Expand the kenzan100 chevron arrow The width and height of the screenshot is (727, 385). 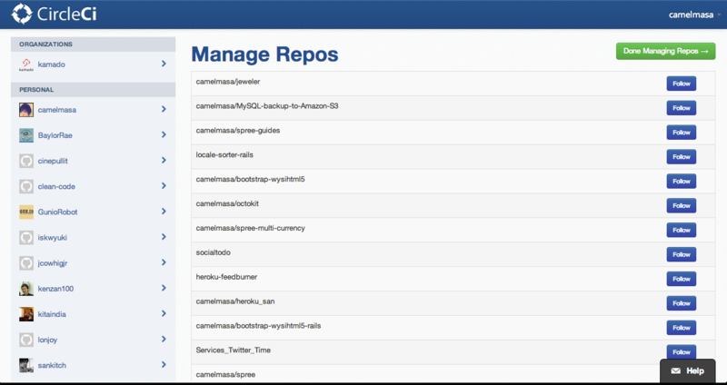click(164, 288)
